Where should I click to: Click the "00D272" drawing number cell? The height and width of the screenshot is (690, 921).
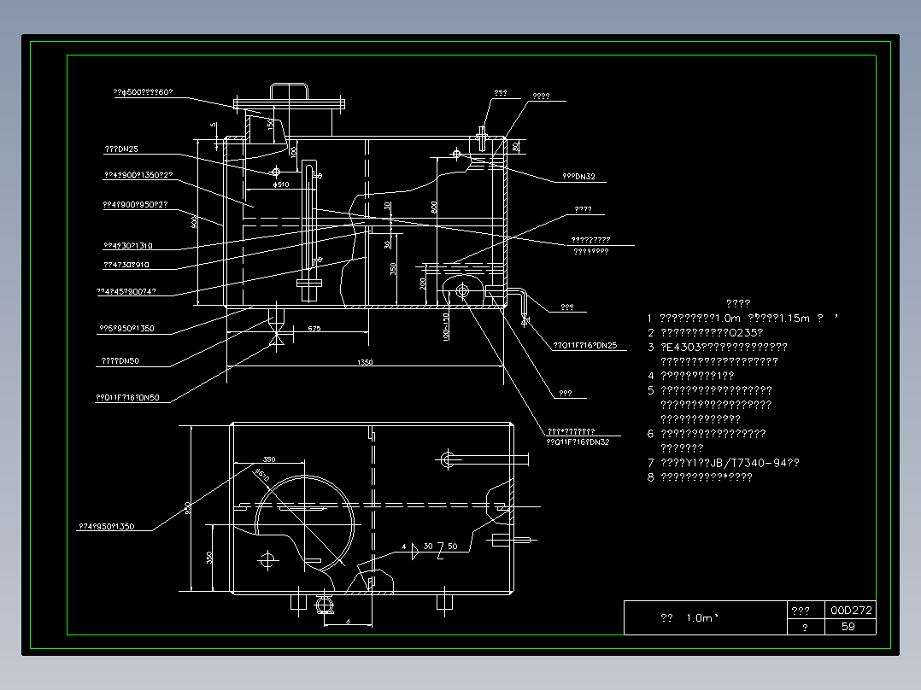pyautogui.click(x=851, y=610)
